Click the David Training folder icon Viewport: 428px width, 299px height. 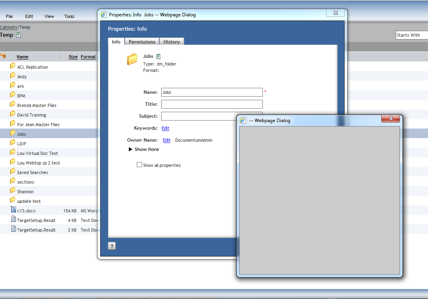(x=12, y=113)
